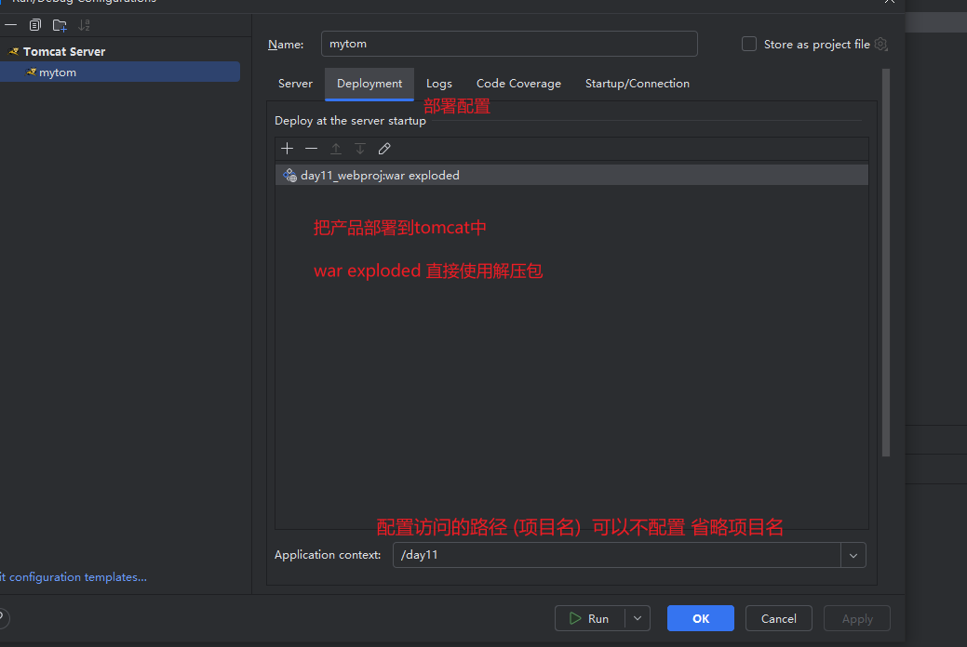The image size is (967, 647).
Task: Click the Application context field showing /day11
Action: pos(617,555)
